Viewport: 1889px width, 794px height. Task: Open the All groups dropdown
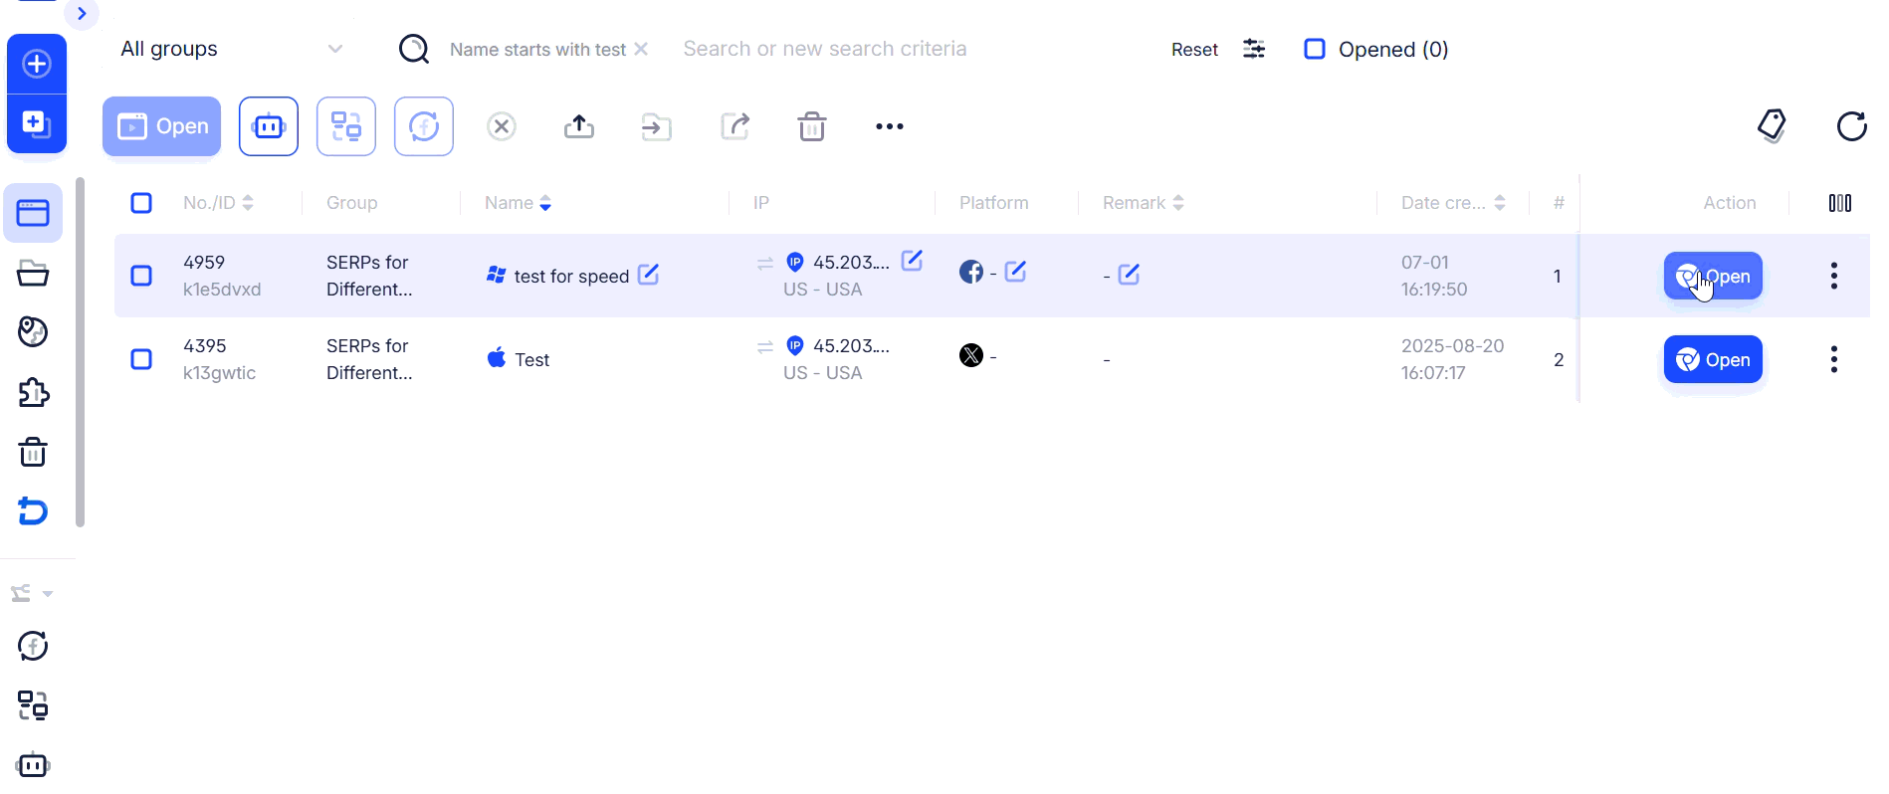click(x=231, y=49)
